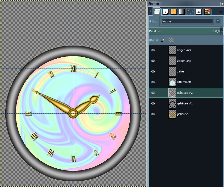This screenshot has width=224, height=187.
Task: Open the dock tab configuration menu
Action: coord(220,11)
